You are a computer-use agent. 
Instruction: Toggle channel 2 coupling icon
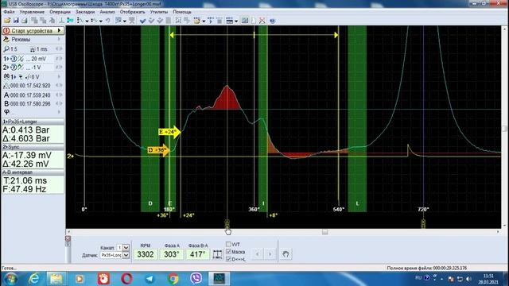pyautogui.click(x=21, y=67)
